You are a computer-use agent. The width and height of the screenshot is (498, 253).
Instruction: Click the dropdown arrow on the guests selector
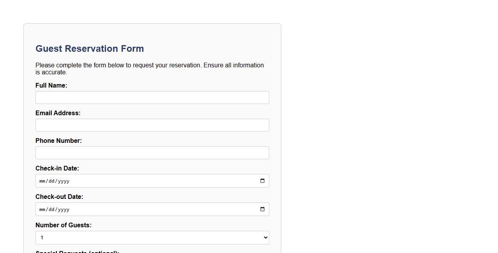tap(265, 237)
